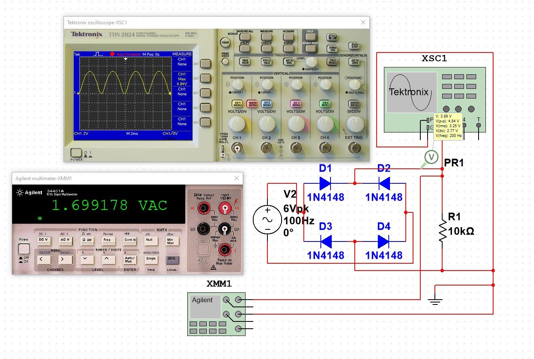Toggle Run/Stop on the oscilloscope
534x359 pixels.
[x=354, y=46]
